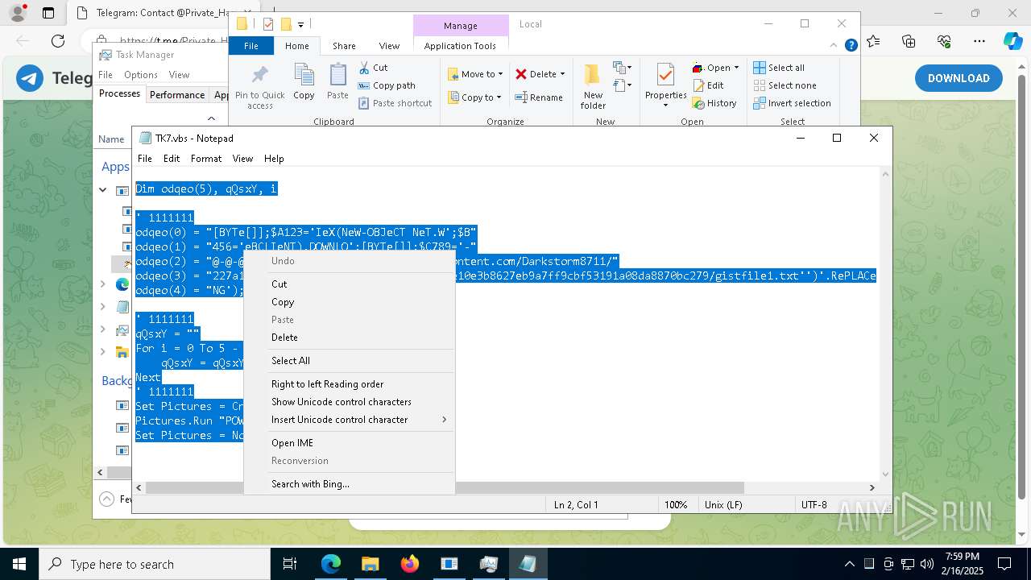Open Edge settings and more ellipsis
1031x580 pixels.
(x=979, y=41)
